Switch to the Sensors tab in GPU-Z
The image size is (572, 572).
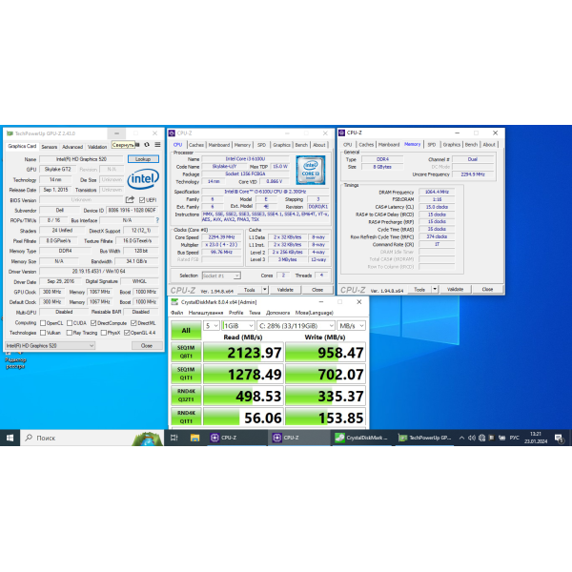click(x=50, y=147)
